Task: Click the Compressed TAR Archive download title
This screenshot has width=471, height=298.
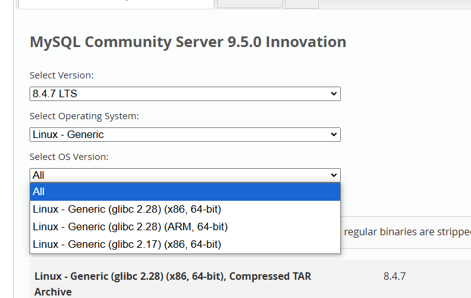Action: click(x=173, y=284)
